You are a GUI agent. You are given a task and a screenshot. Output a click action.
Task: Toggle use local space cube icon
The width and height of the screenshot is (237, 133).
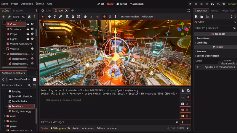pos(85,17)
